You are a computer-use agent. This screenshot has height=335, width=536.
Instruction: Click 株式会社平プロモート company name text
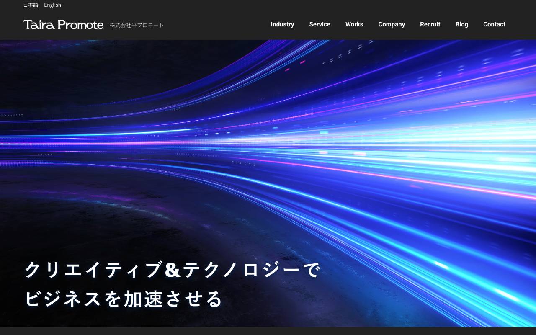coord(137,25)
